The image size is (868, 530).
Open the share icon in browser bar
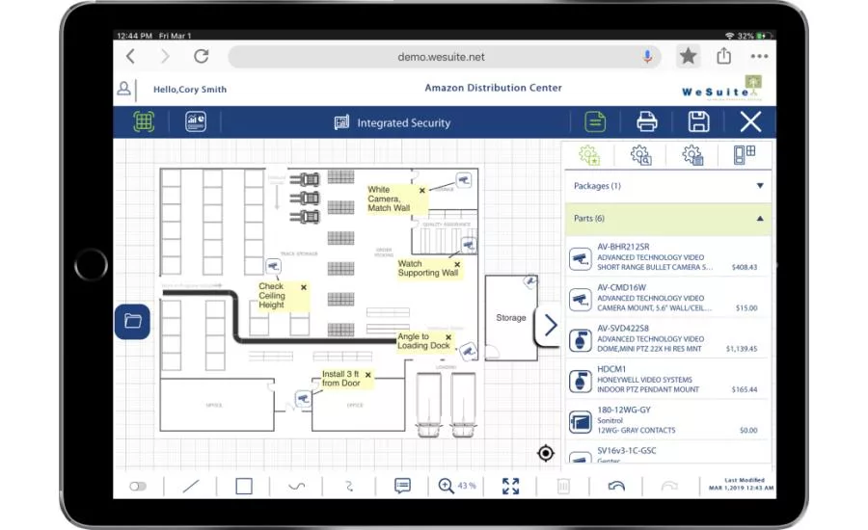[724, 55]
